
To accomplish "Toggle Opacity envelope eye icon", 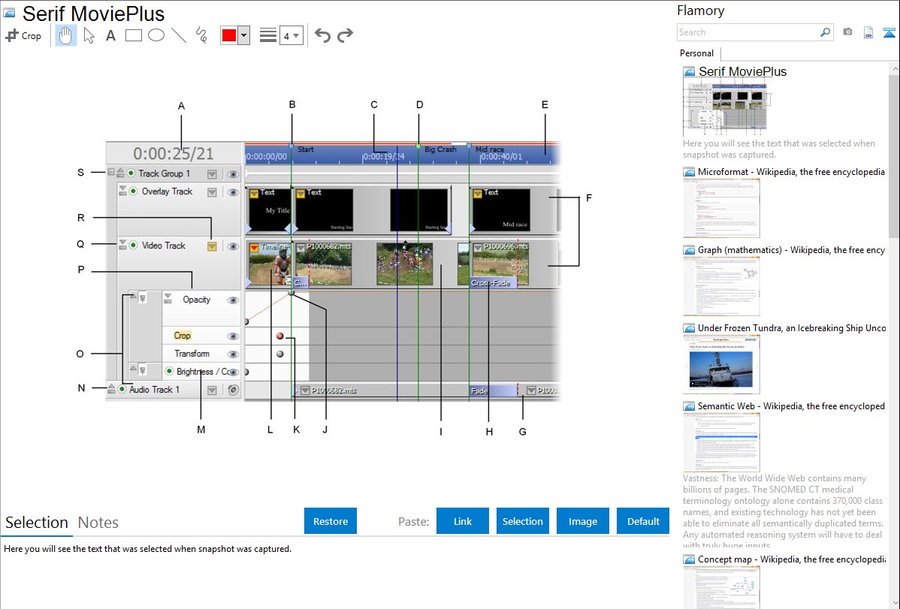I will [232, 300].
